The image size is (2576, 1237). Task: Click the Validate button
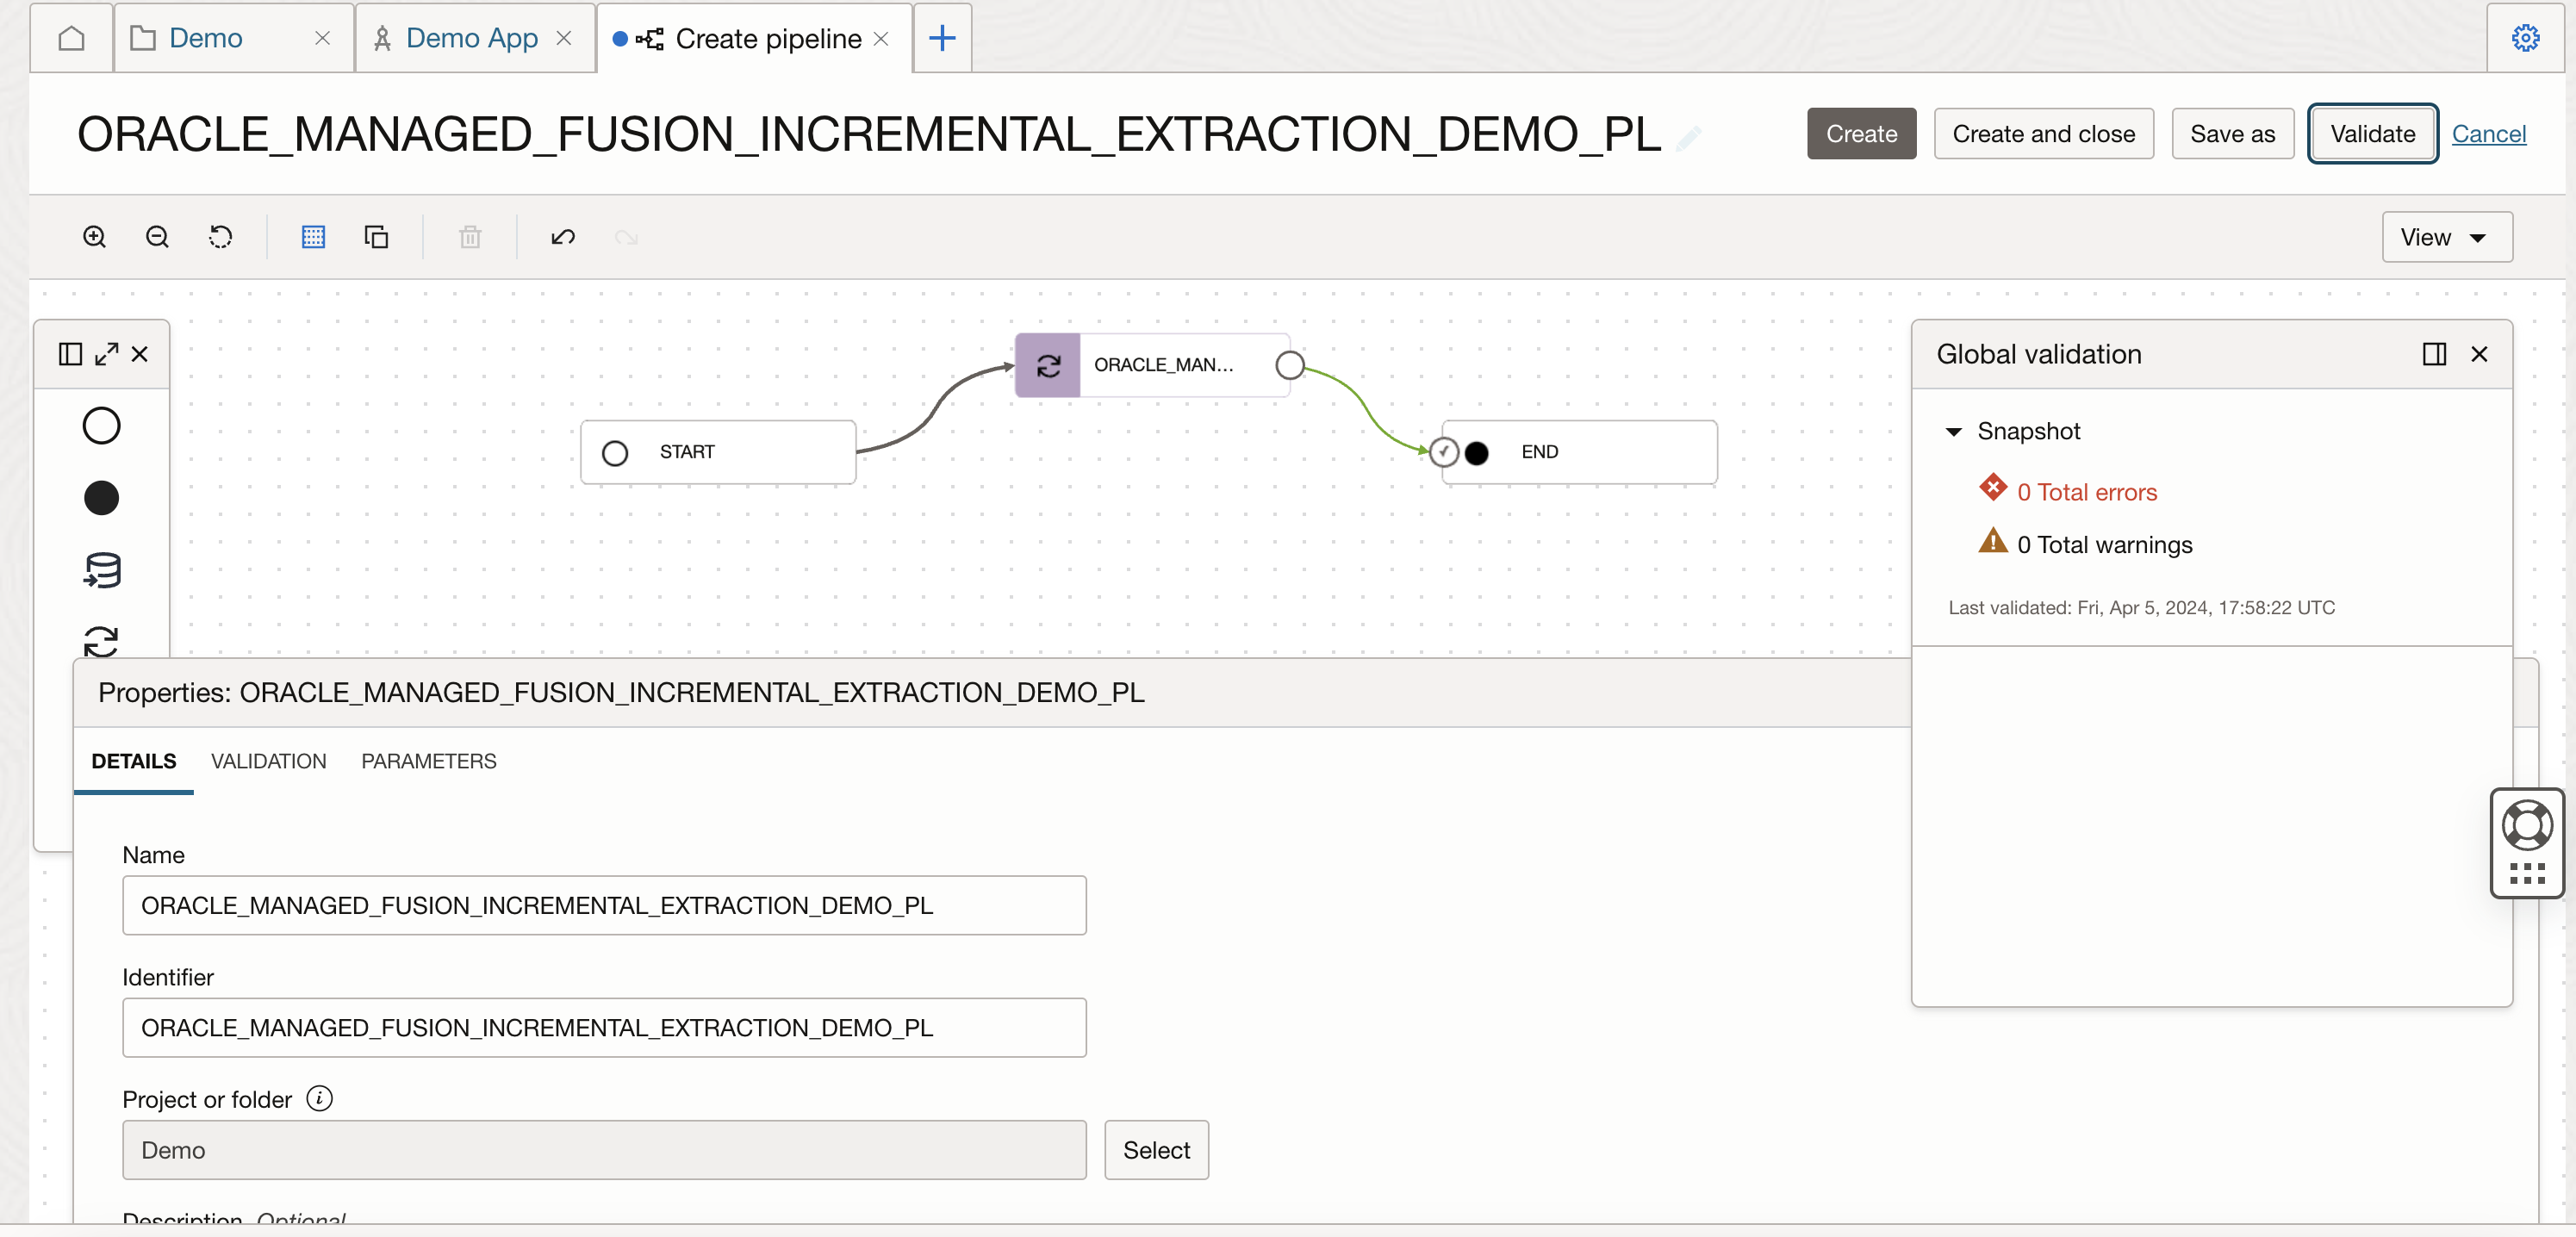2372,133
